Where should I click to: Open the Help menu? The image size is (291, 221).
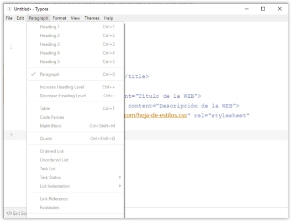pyautogui.click(x=109, y=18)
